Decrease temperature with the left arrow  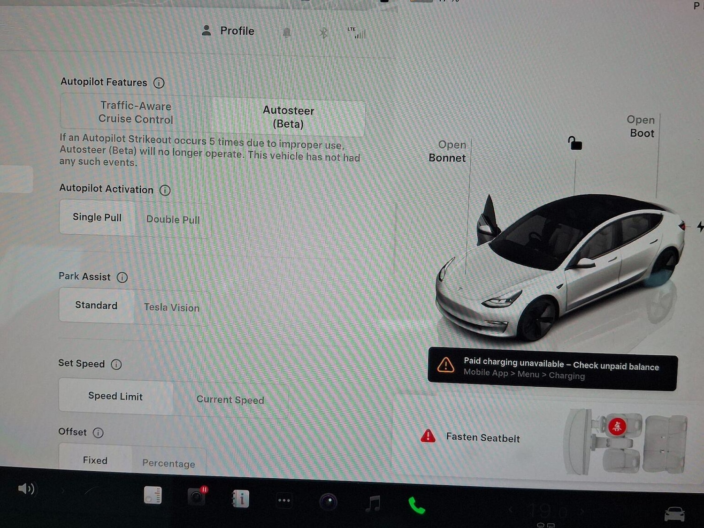pyautogui.click(x=512, y=509)
